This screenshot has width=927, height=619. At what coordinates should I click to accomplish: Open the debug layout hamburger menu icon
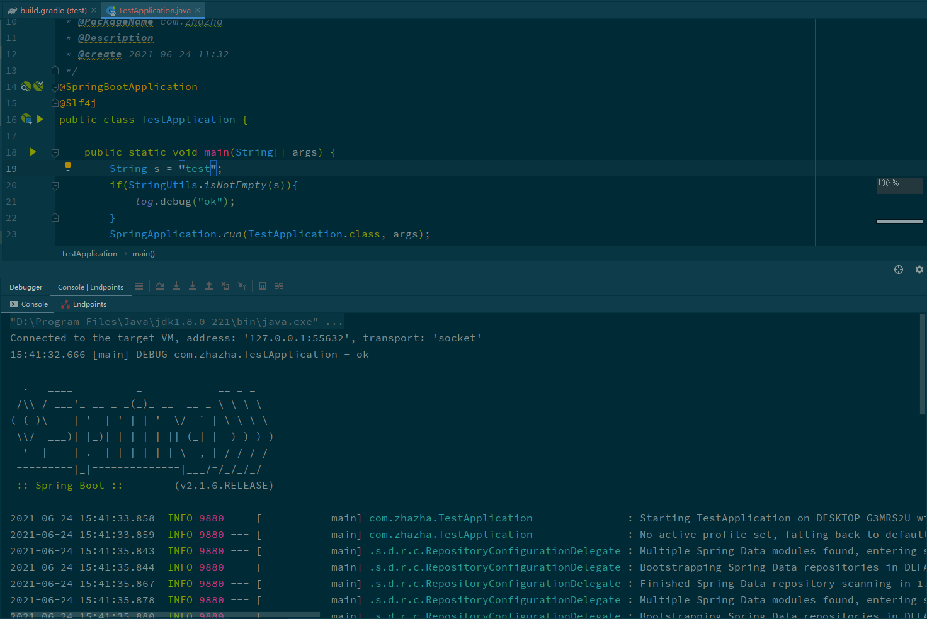tap(139, 285)
